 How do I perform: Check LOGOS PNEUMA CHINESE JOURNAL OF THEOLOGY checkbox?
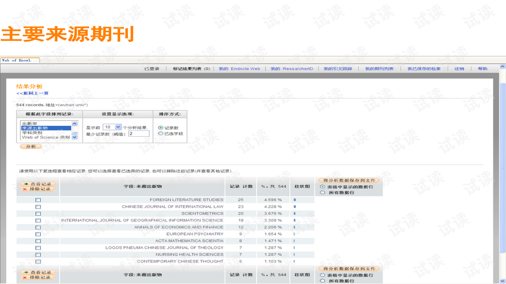pyautogui.click(x=38, y=248)
